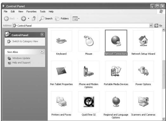166x121 pixels.
Task: Open the Help menu
Action: click(x=51, y=11)
